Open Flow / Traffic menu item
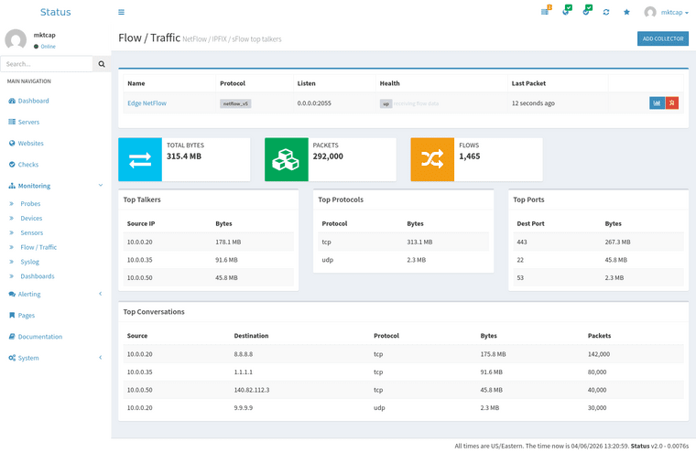The image size is (696, 453). coord(38,247)
